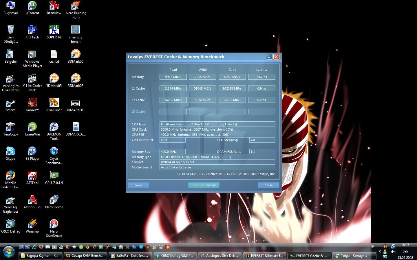Image resolution: width=417 pixels, height=260 pixels.
Task: Open the K-Lite Codec Pack icon
Action: (32, 83)
